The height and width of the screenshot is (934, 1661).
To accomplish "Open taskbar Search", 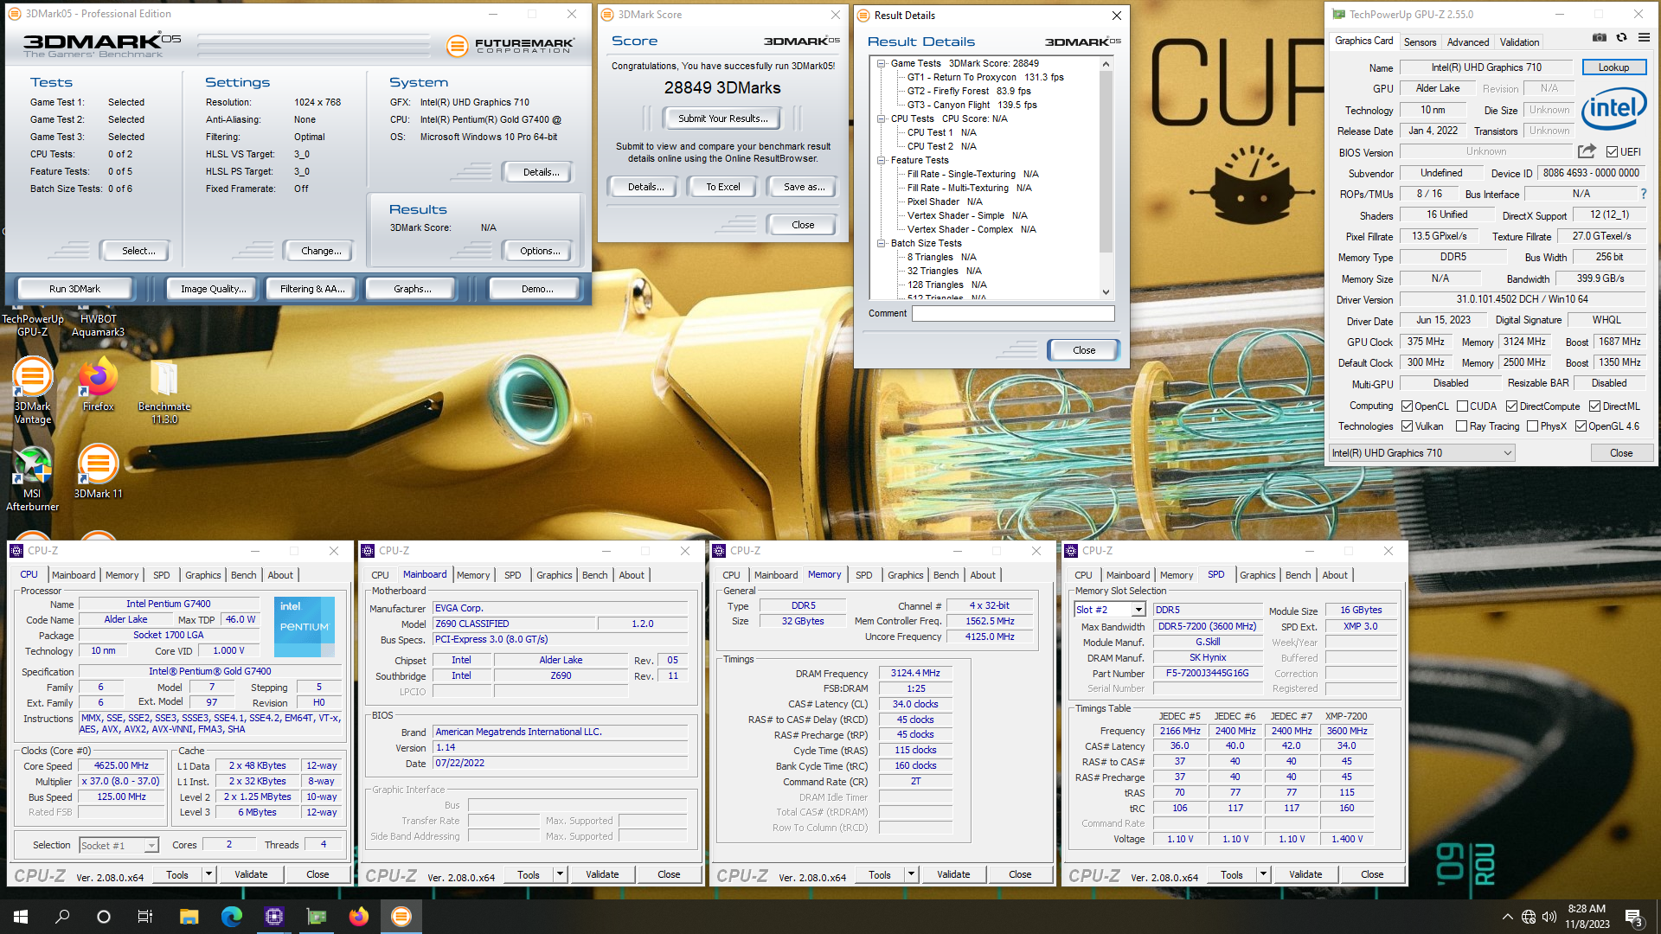I will (x=62, y=917).
